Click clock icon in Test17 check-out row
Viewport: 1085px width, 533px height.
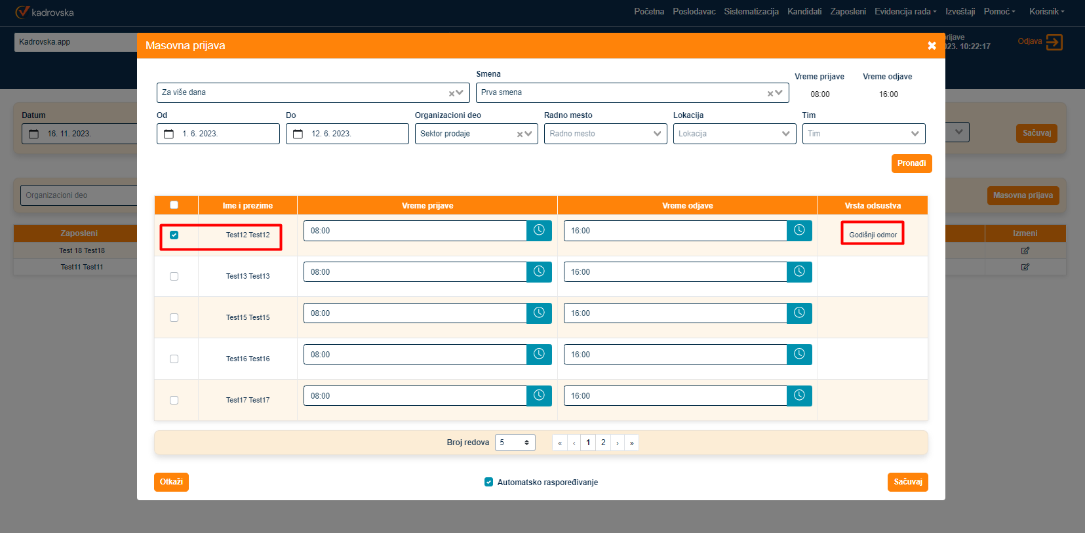pyautogui.click(x=799, y=396)
